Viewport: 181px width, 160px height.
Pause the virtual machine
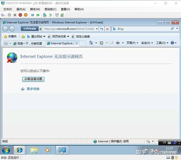pyautogui.click(x=33, y=15)
